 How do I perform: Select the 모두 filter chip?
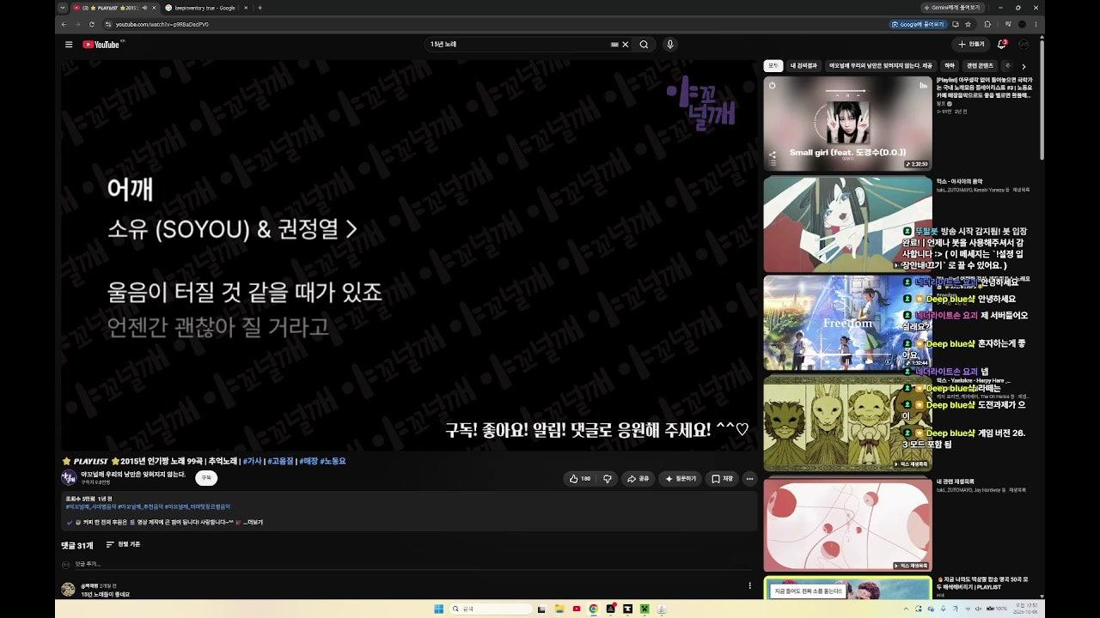coord(773,65)
